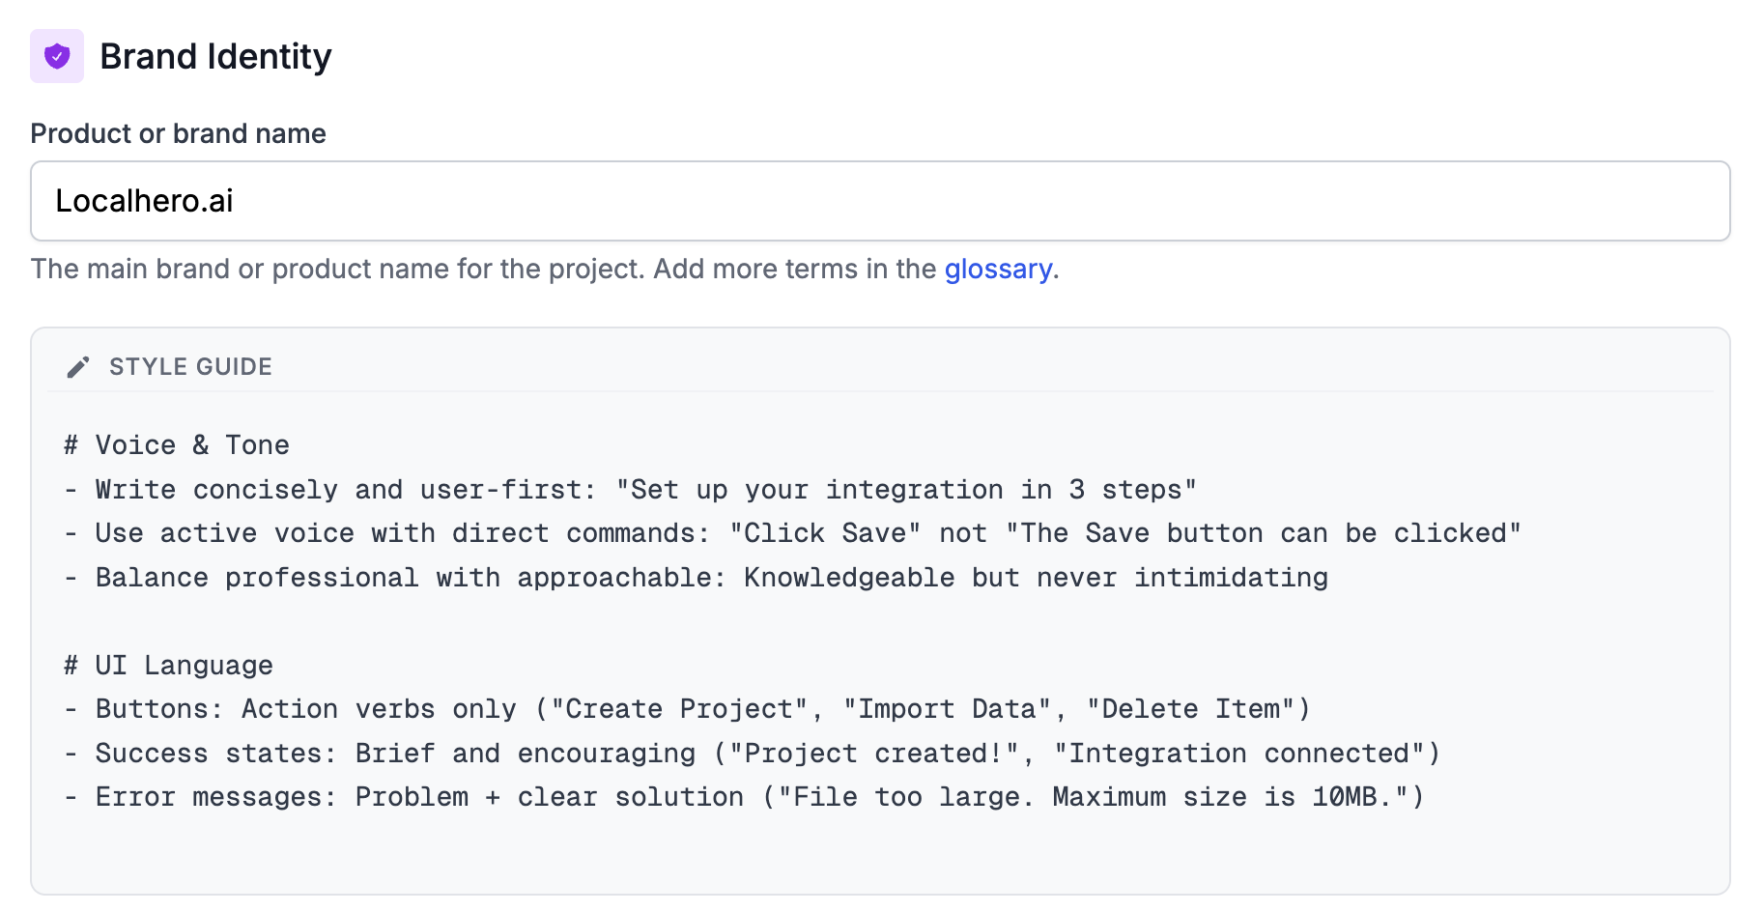Click the '# Voice & Tone' line
1764x912 pixels.
pos(177,445)
